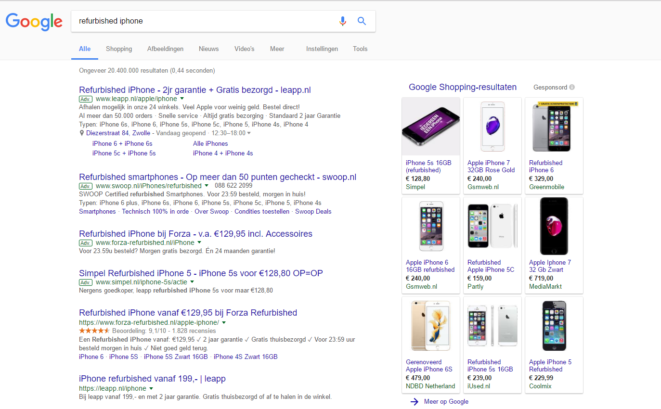This screenshot has width=661, height=409.
Task: Expand arrow beside www.simpel.nl/iphone-5s/actie
Action: pos(192,282)
